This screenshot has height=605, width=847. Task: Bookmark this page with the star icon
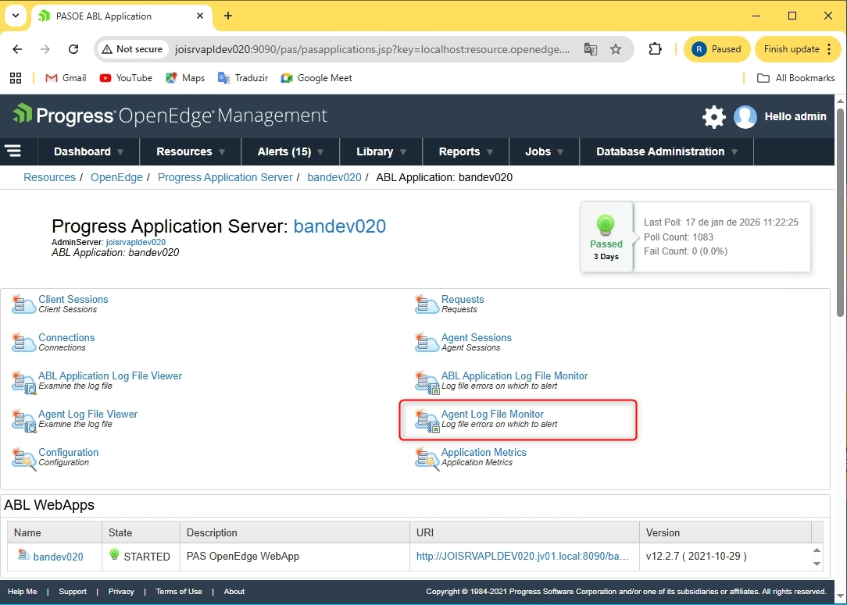click(616, 49)
